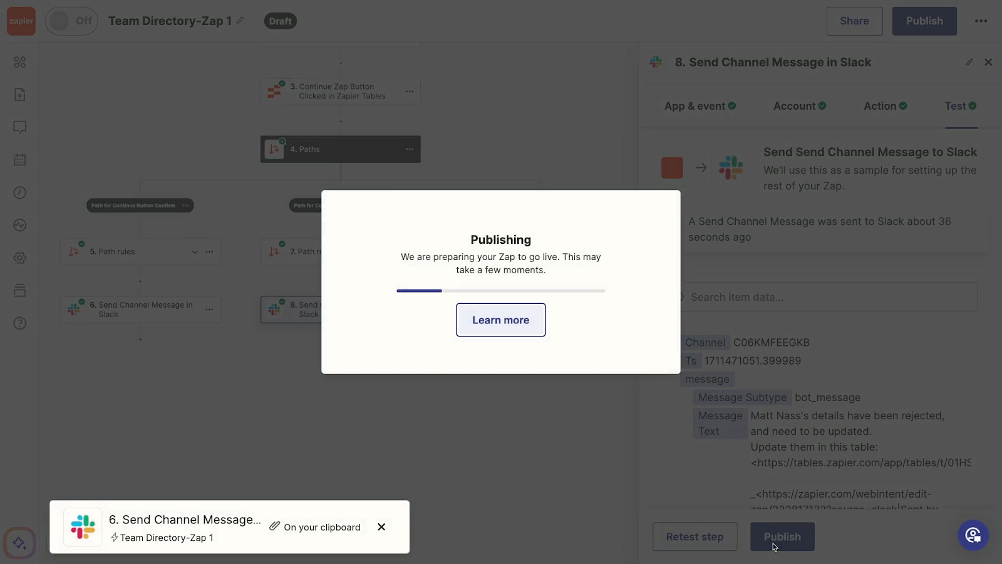The height and width of the screenshot is (564, 1002).
Task: Open the versions stack icon in sidebar
Action: click(20, 290)
